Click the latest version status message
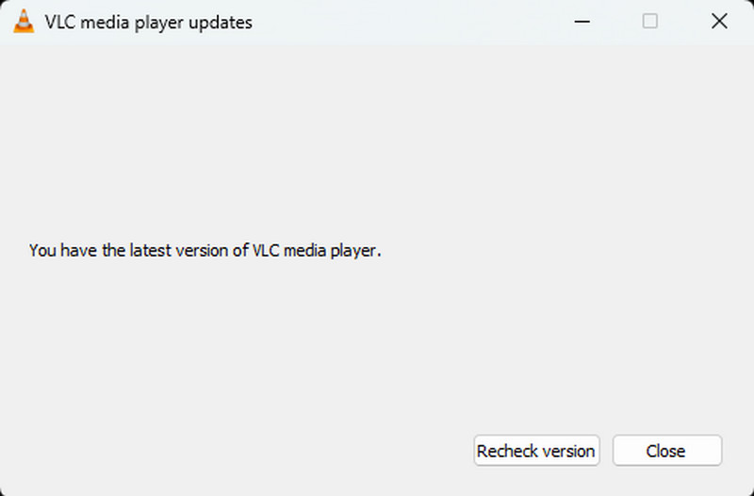This screenshot has height=496, width=754. (x=205, y=251)
